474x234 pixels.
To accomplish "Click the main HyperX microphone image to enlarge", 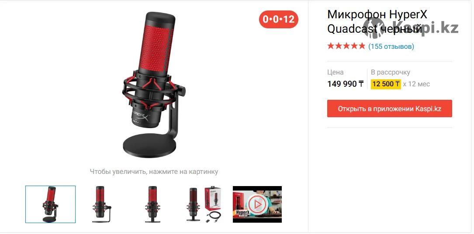I will coord(154,85).
